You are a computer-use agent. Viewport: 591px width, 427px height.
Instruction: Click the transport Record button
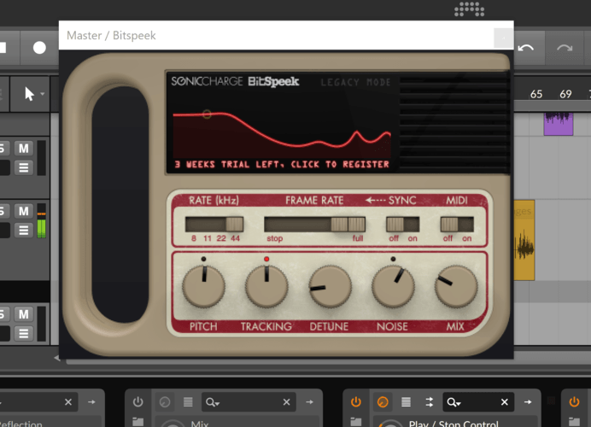coord(39,48)
